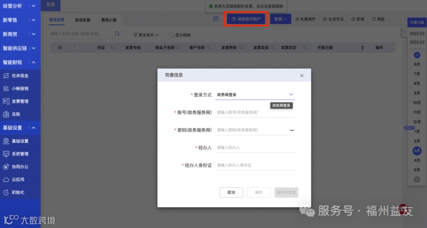Select 3月 in the month list
427x228 pixels.
point(417,150)
